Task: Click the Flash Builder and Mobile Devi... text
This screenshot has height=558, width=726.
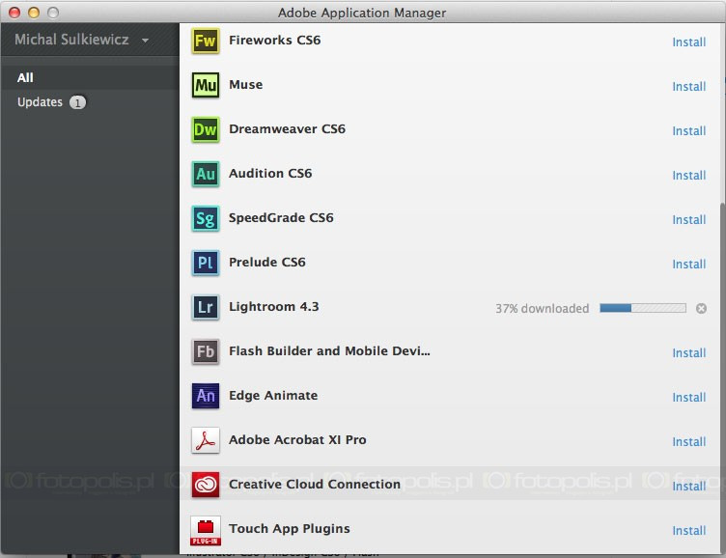Action: click(329, 351)
